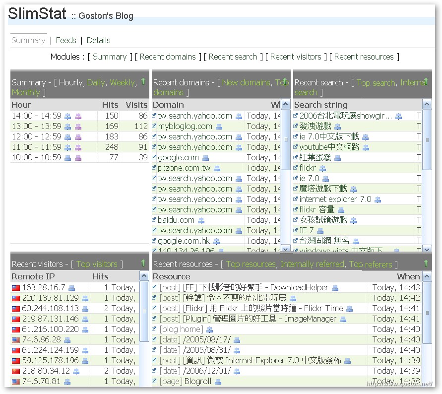Open external link icon beside mybloglog.com
Image resolution: width=442 pixels, height=394 pixels.
[154, 126]
